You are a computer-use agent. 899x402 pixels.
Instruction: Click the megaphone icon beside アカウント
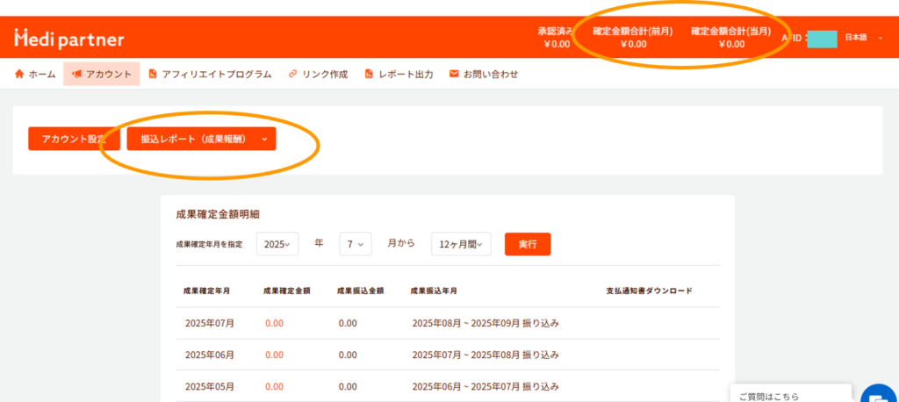point(76,74)
